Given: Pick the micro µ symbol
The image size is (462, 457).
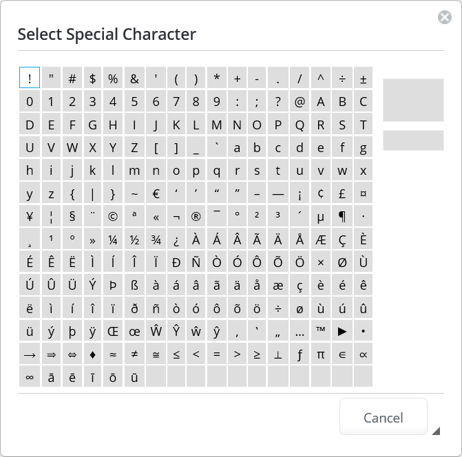Looking at the screenshot, I should 320,216.
